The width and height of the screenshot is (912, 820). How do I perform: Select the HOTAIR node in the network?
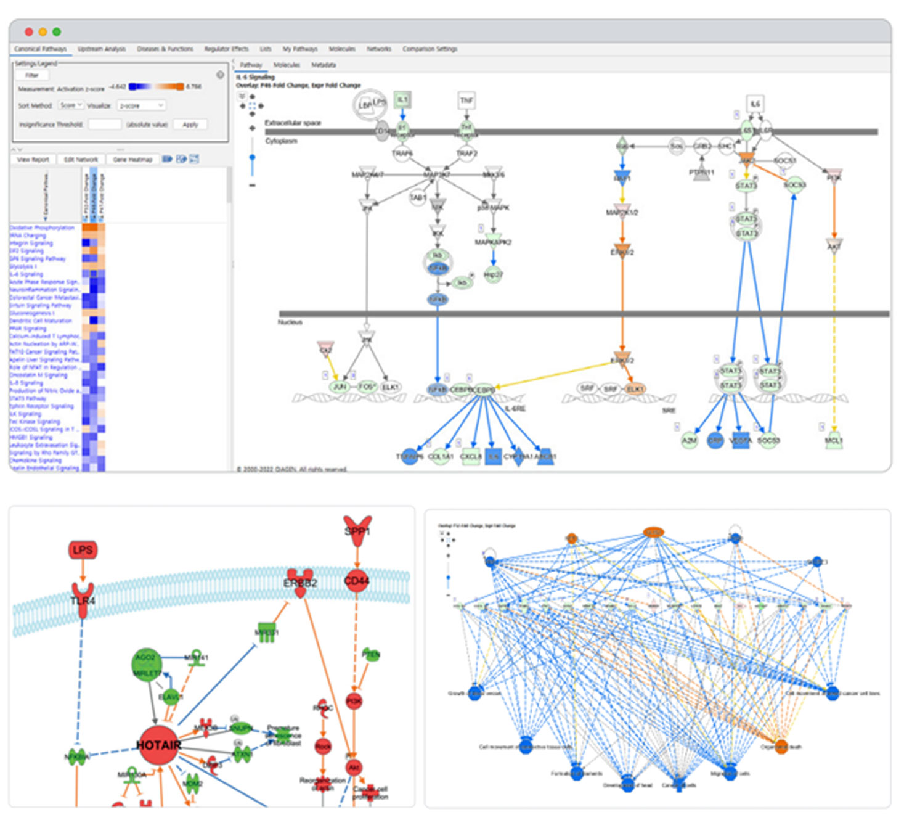[158, 745]
